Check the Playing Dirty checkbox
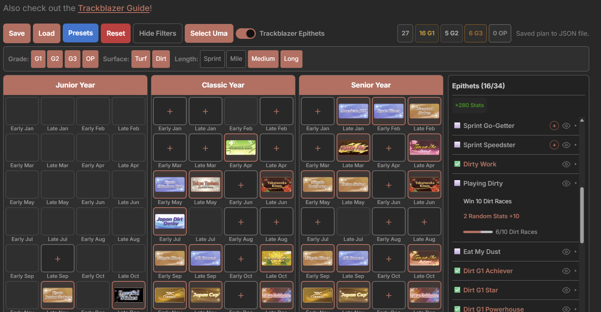The width and height of the screenshot is (601, 312). 457,183
